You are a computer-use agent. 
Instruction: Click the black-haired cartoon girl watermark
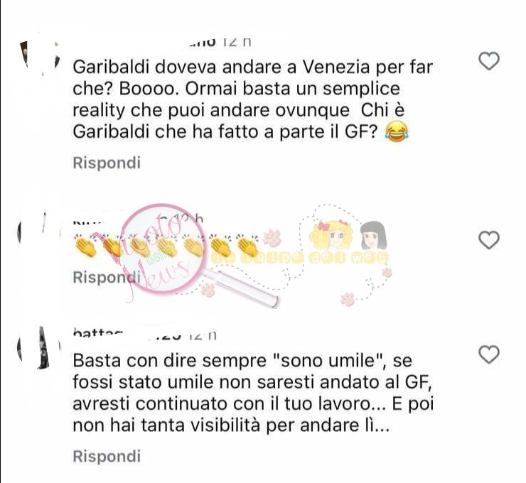coord(373,235)
